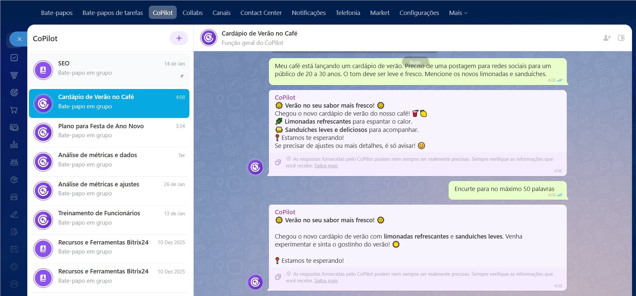Open the tasks checkbox icon in left sidebar

[14, 58]
